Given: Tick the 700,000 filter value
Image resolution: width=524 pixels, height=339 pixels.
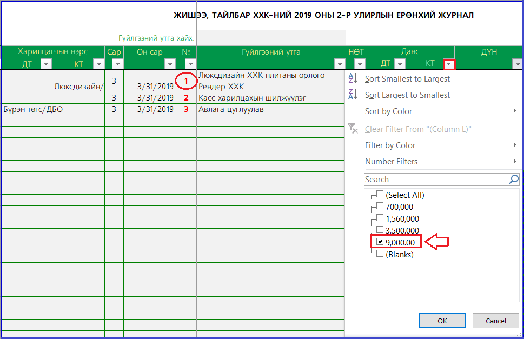Looking at the screenshot, I should [380, 206].
